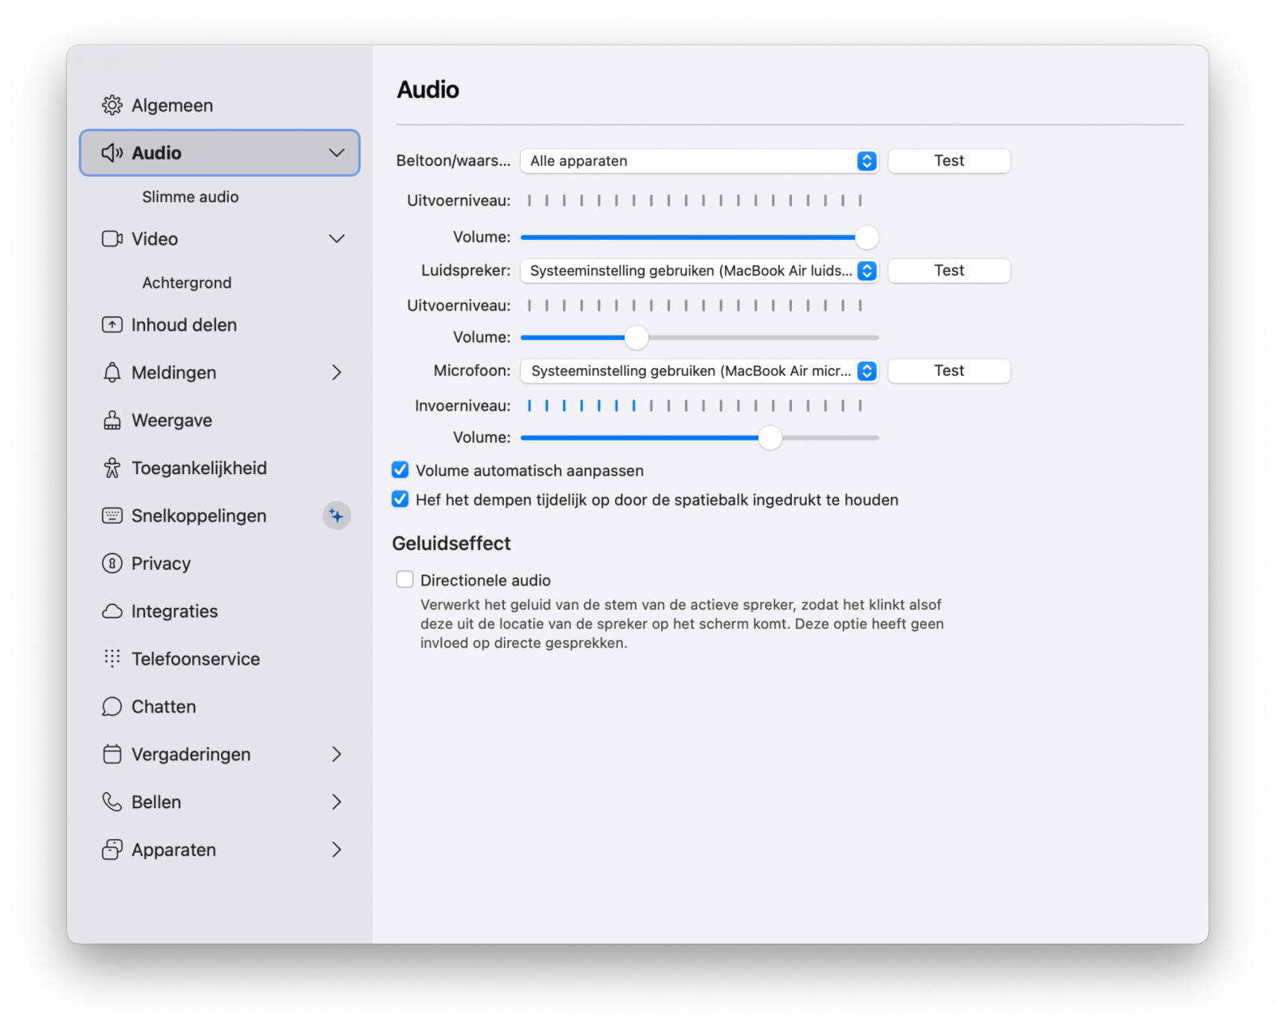This screenshot has width=1276, height=1032.
Task: Click the cloud icon beside Integraties
Action: point(112,611)
